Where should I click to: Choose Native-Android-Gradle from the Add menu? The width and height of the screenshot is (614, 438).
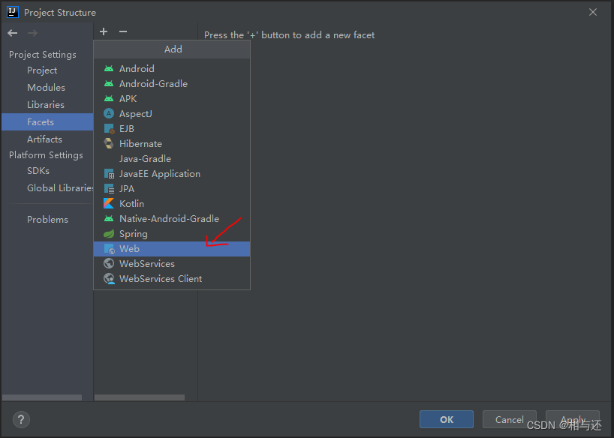pyautogui.click(x=172, y=219)
